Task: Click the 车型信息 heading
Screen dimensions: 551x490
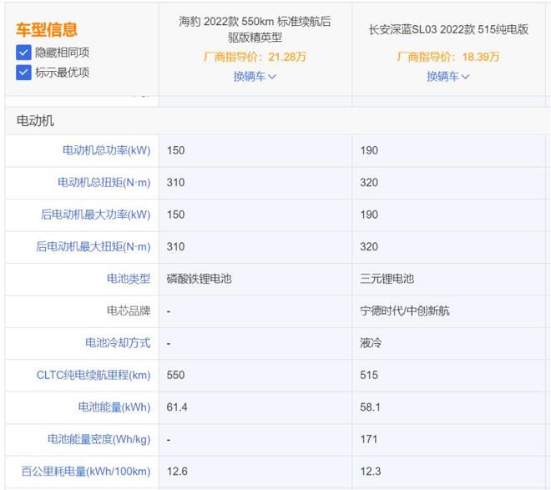Action: (47, 29)
